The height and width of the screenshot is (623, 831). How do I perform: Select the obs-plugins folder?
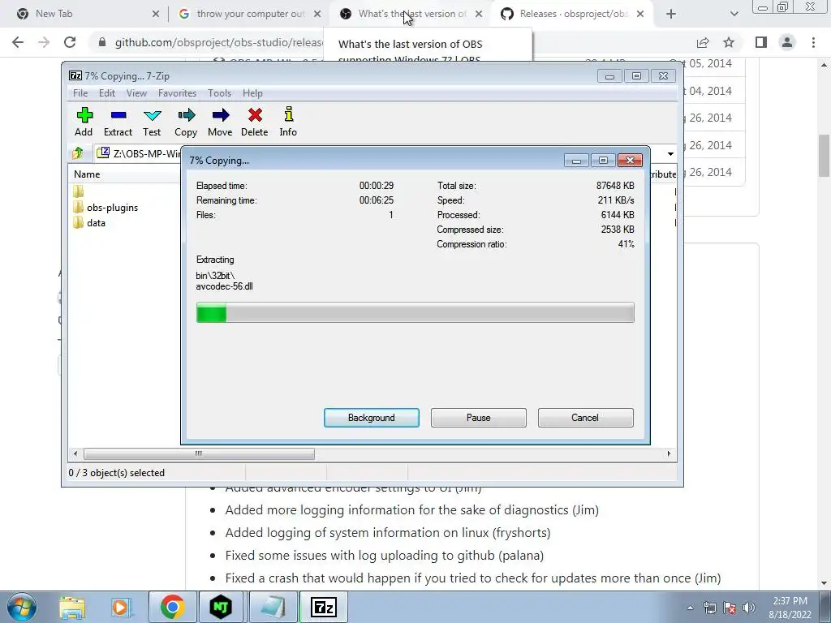[112, 208]
